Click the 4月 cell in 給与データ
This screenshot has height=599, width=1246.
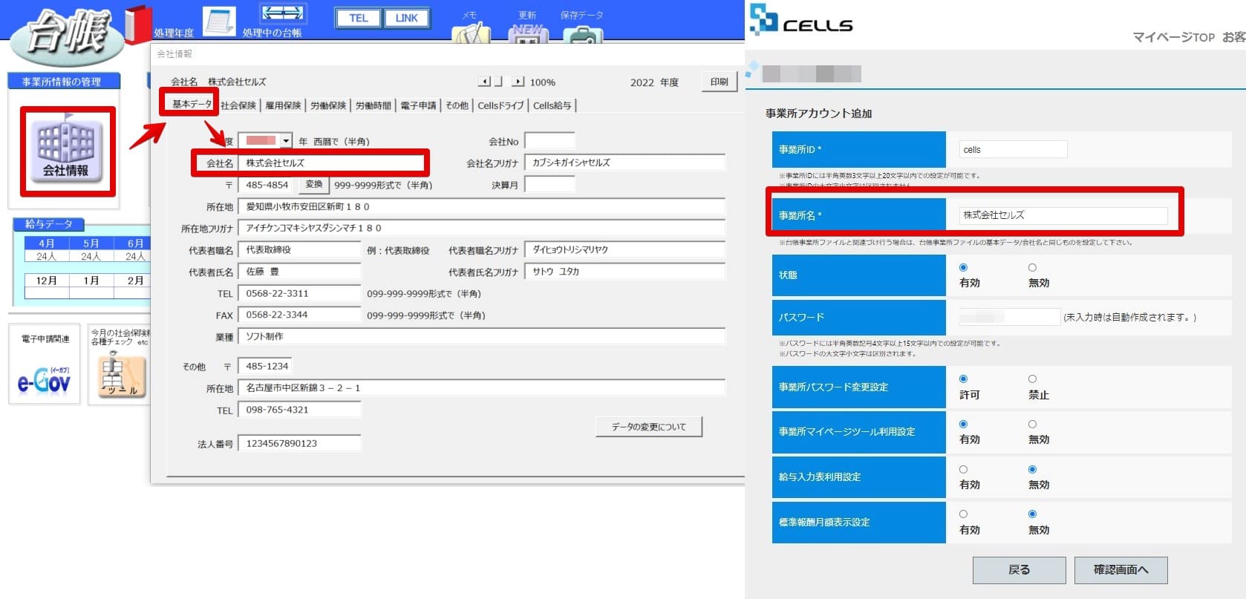click(46, 243)
